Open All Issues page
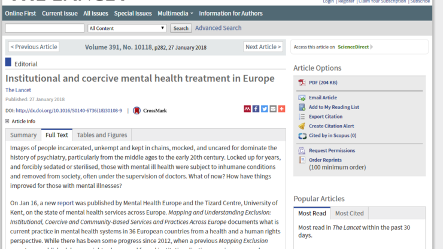The width and height of the screenshot is (443, 249). (96, 13)
